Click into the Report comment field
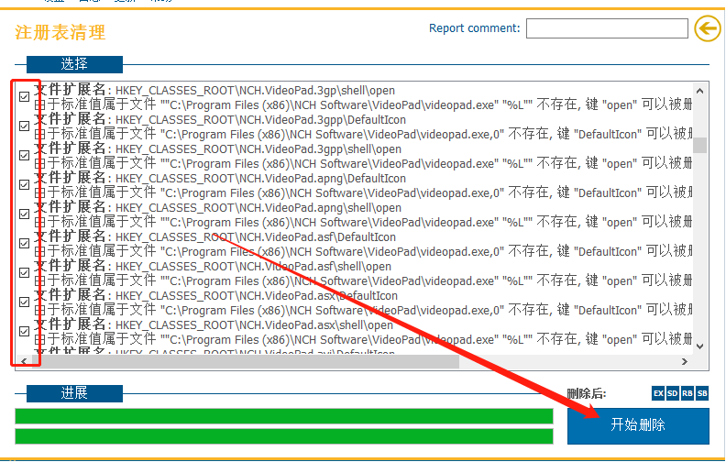Screen dimensions: 726x462 tap(607, 28)
